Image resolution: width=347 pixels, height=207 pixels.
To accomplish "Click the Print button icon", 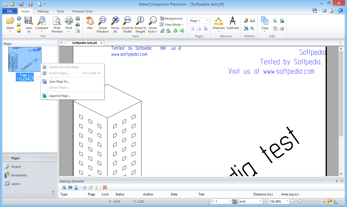I will pyautogui.click(x=69, y=20).
